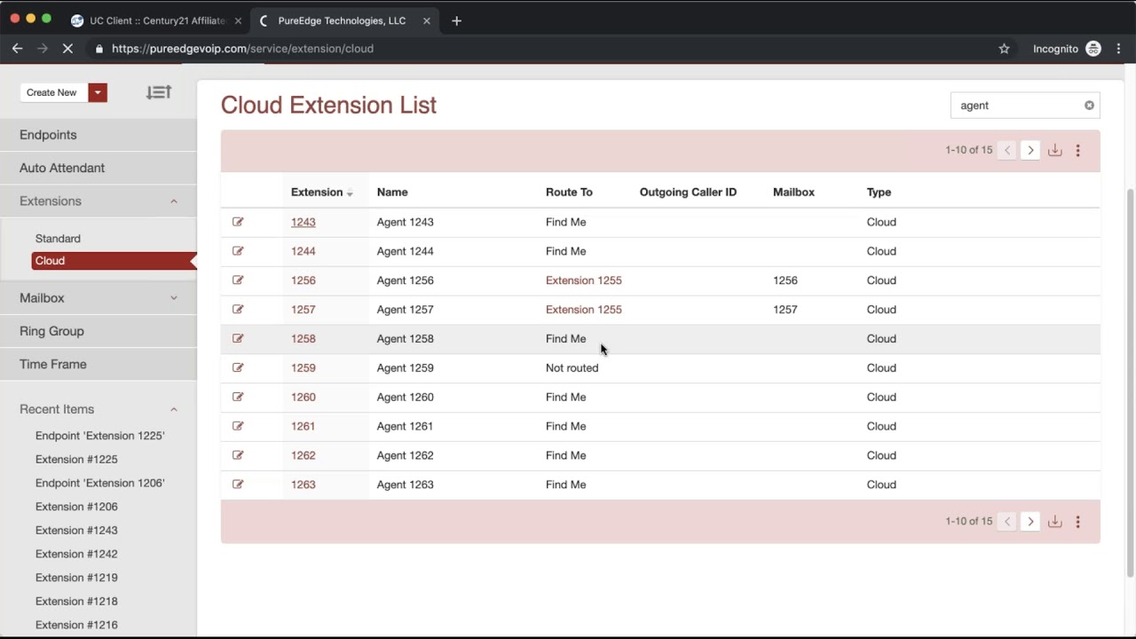This screenshot has height=639, width=1136.
Task: Open Create New dropdown arrow
Action: click(x=99, y=92)
